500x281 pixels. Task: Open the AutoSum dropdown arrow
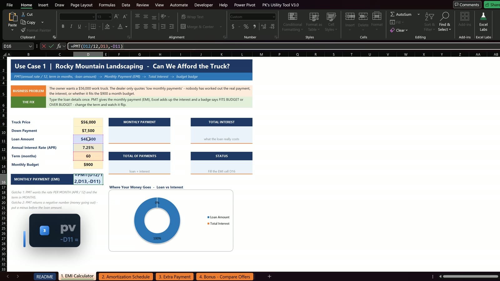click(418, 14)
